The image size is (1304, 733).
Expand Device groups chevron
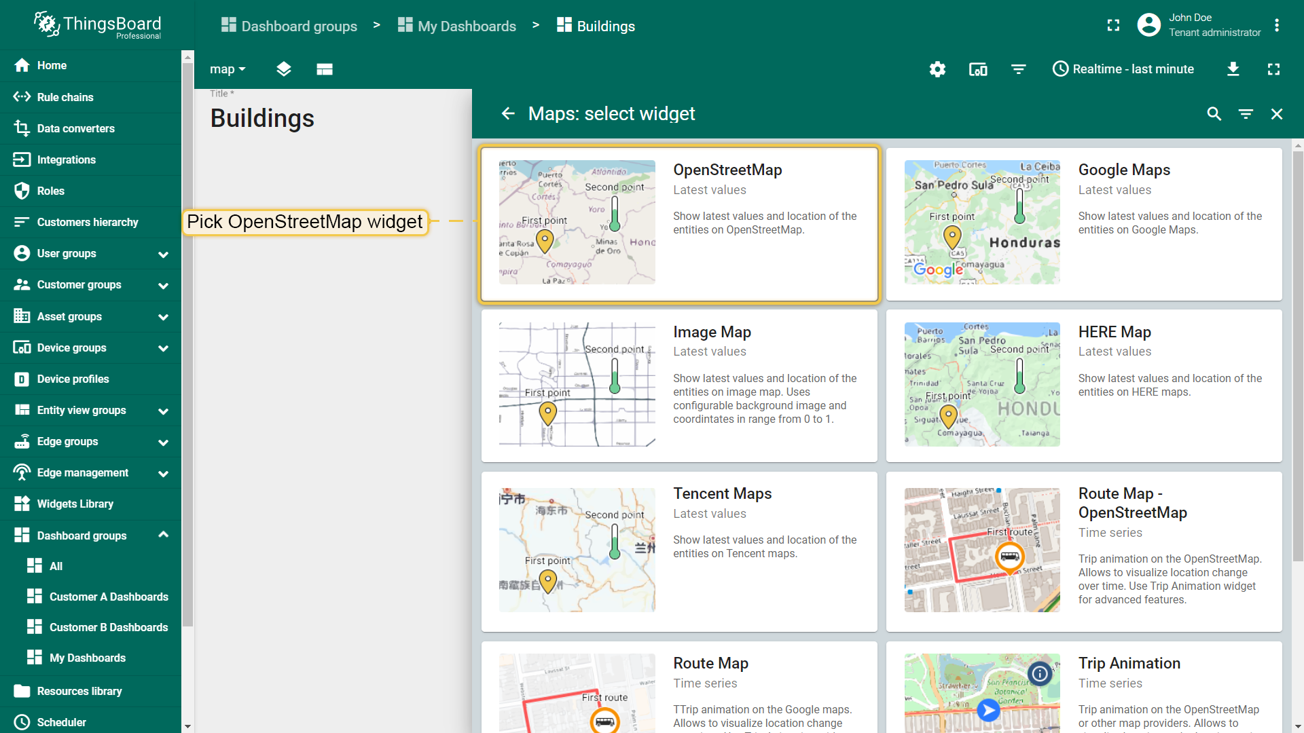click(163, 348)
